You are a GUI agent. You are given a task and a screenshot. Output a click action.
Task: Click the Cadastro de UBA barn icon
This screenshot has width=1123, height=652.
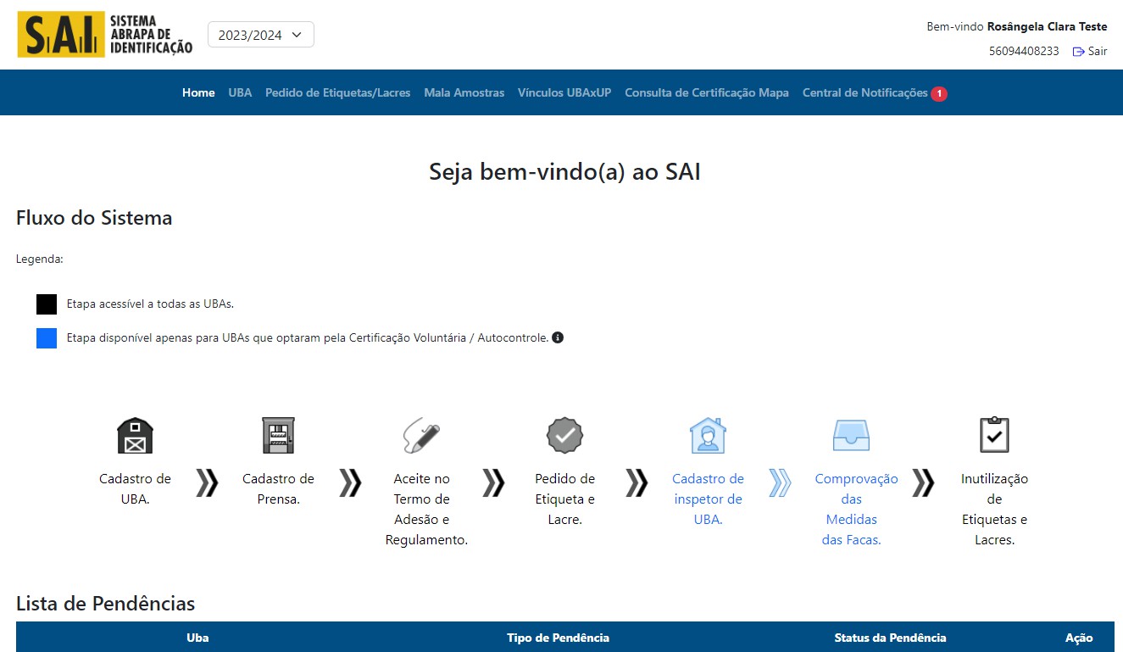[x=135, y=436]
